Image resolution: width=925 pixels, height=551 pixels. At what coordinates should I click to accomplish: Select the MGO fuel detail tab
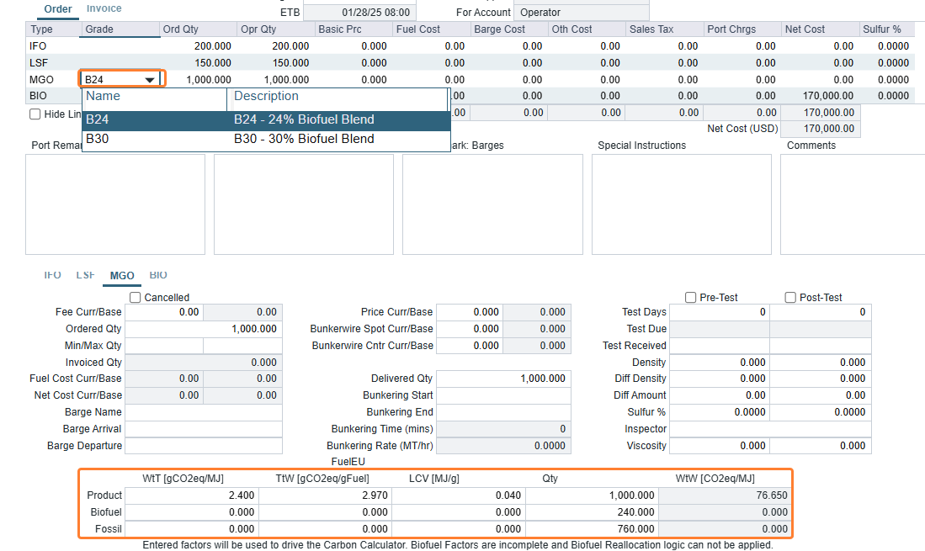tap(122, 275)
